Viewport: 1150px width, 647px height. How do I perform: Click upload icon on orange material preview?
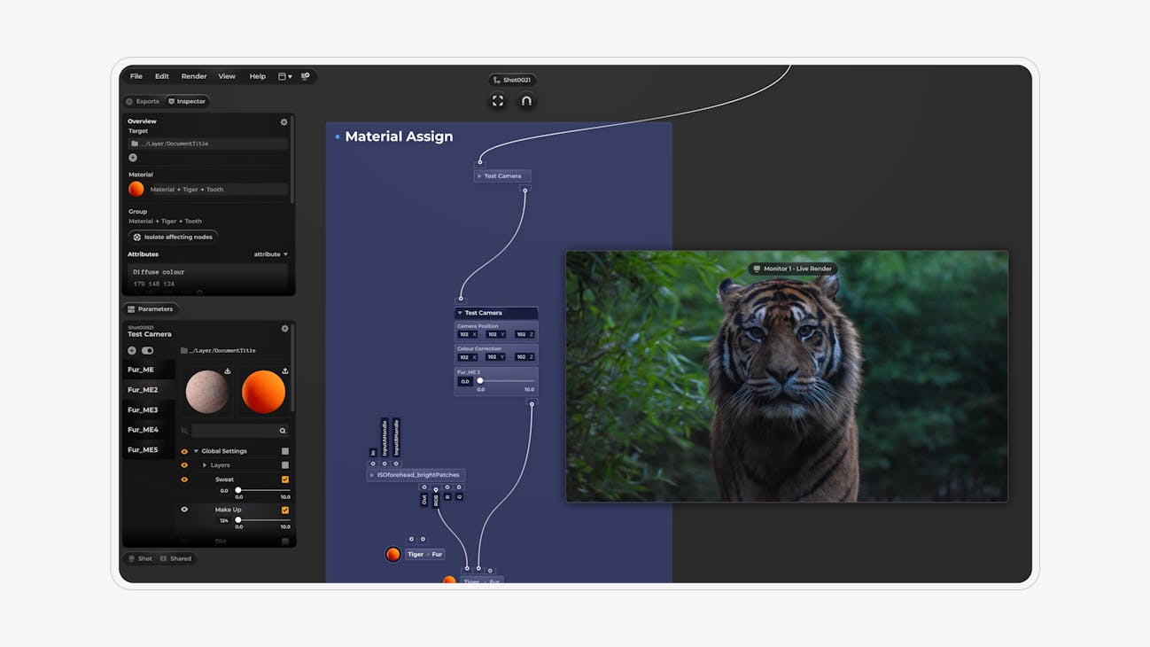(x=284, y=371)
